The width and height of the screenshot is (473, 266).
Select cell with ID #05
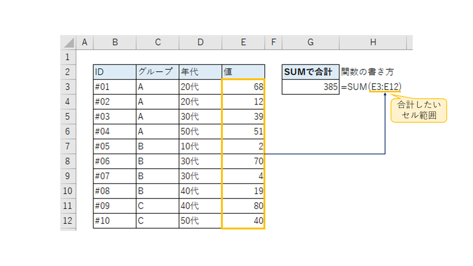[115, 146]
